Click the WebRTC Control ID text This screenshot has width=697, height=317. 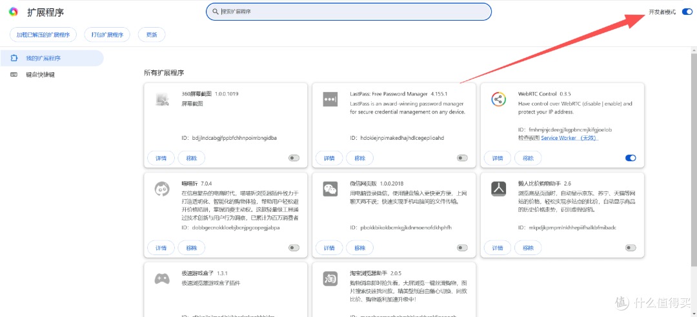point(565,130)
